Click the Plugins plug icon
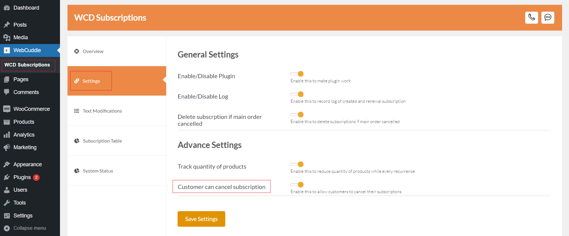The height and width of the screenshot is (236, 569). [7, 177]
